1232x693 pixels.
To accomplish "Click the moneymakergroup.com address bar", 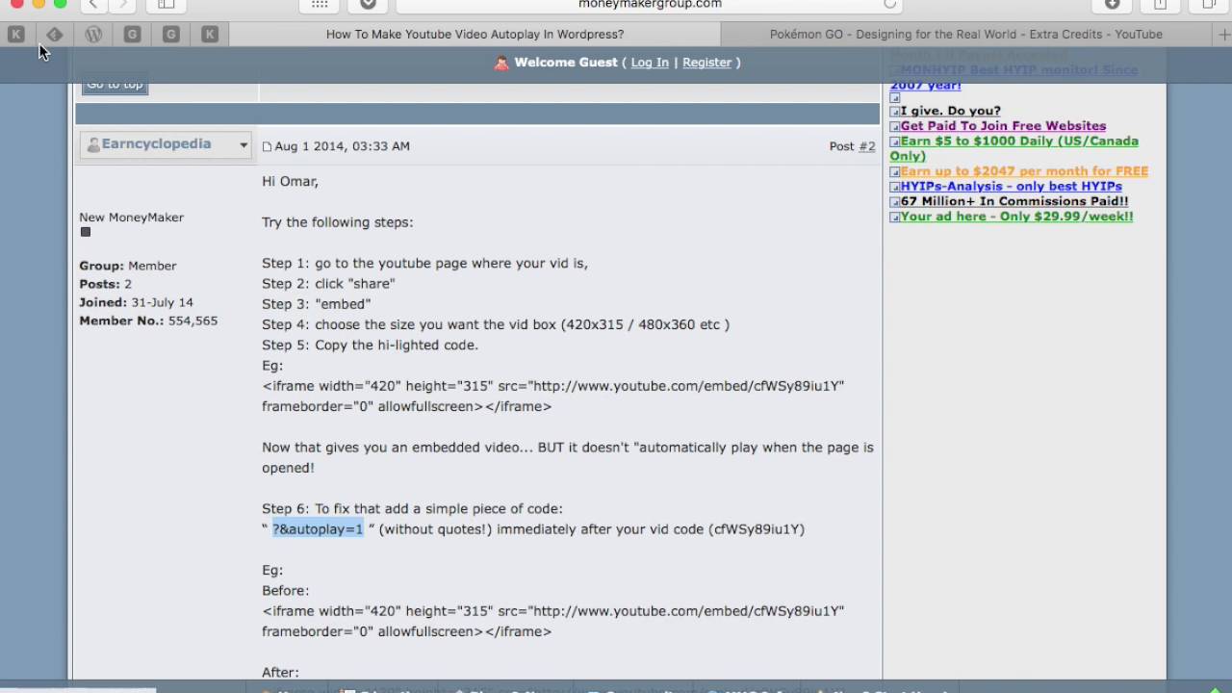I will [650, 4].
